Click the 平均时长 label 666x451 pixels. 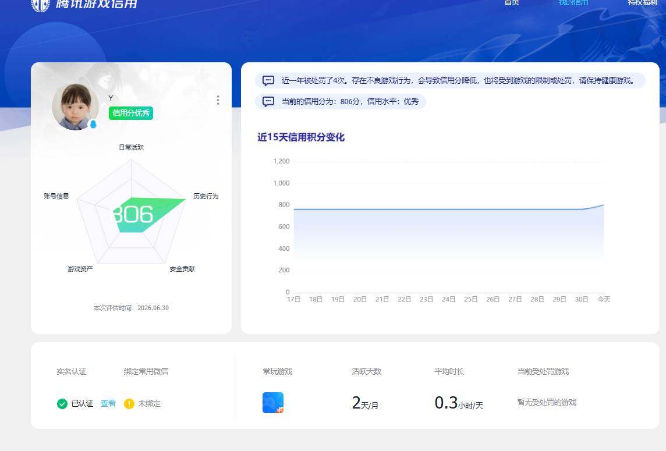(449, 372)
